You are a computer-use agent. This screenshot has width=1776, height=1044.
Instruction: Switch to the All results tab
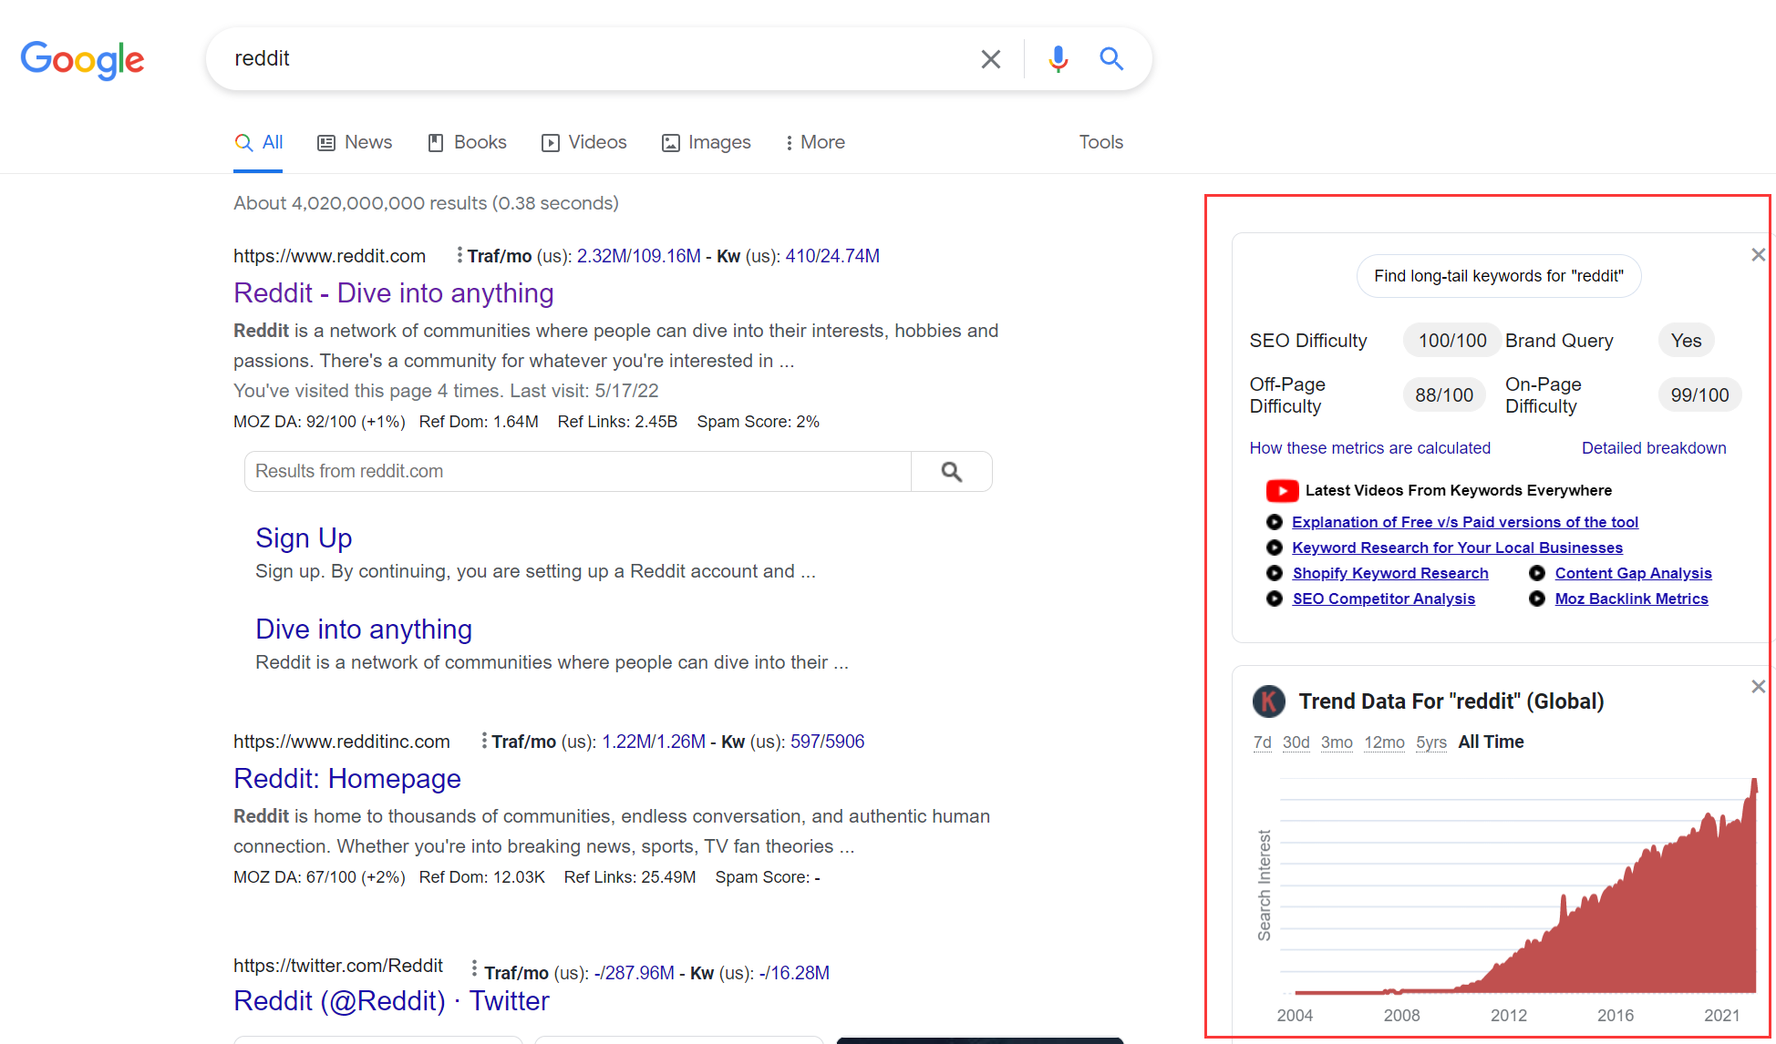coord(259,142)
